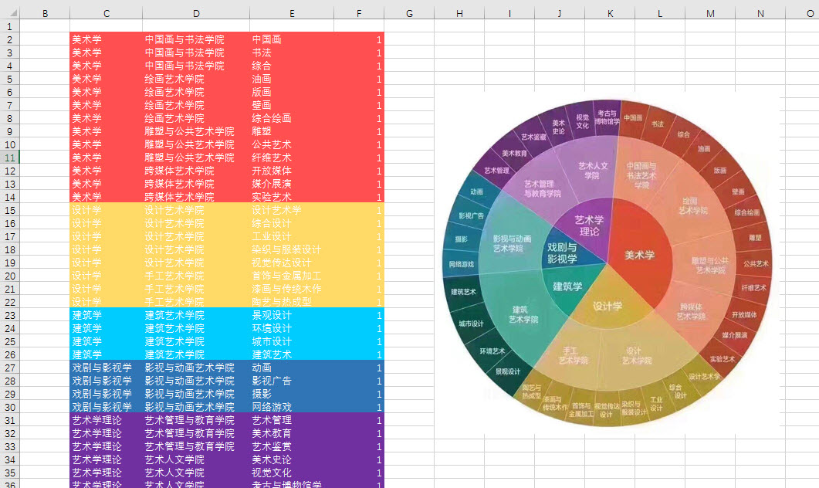Select column D header
The width and height of the screenshot is (819, 488).
click(196, 13)
